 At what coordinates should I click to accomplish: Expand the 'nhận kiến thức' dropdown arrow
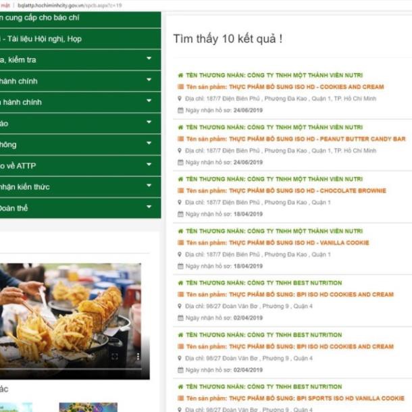149,185
